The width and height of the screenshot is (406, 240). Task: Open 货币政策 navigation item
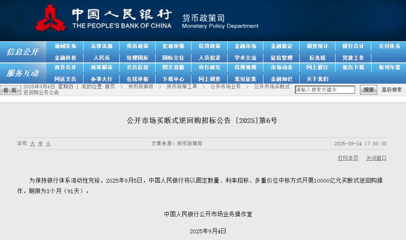tap(137, 46)
